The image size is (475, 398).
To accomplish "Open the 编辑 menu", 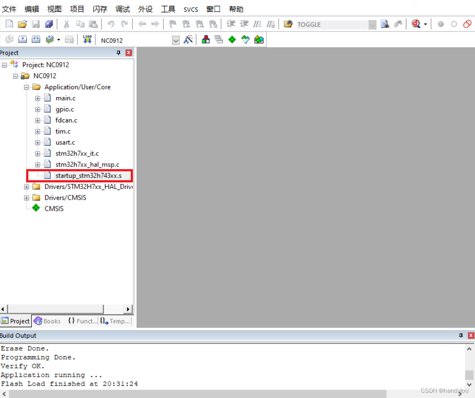I will pos(32,9).
